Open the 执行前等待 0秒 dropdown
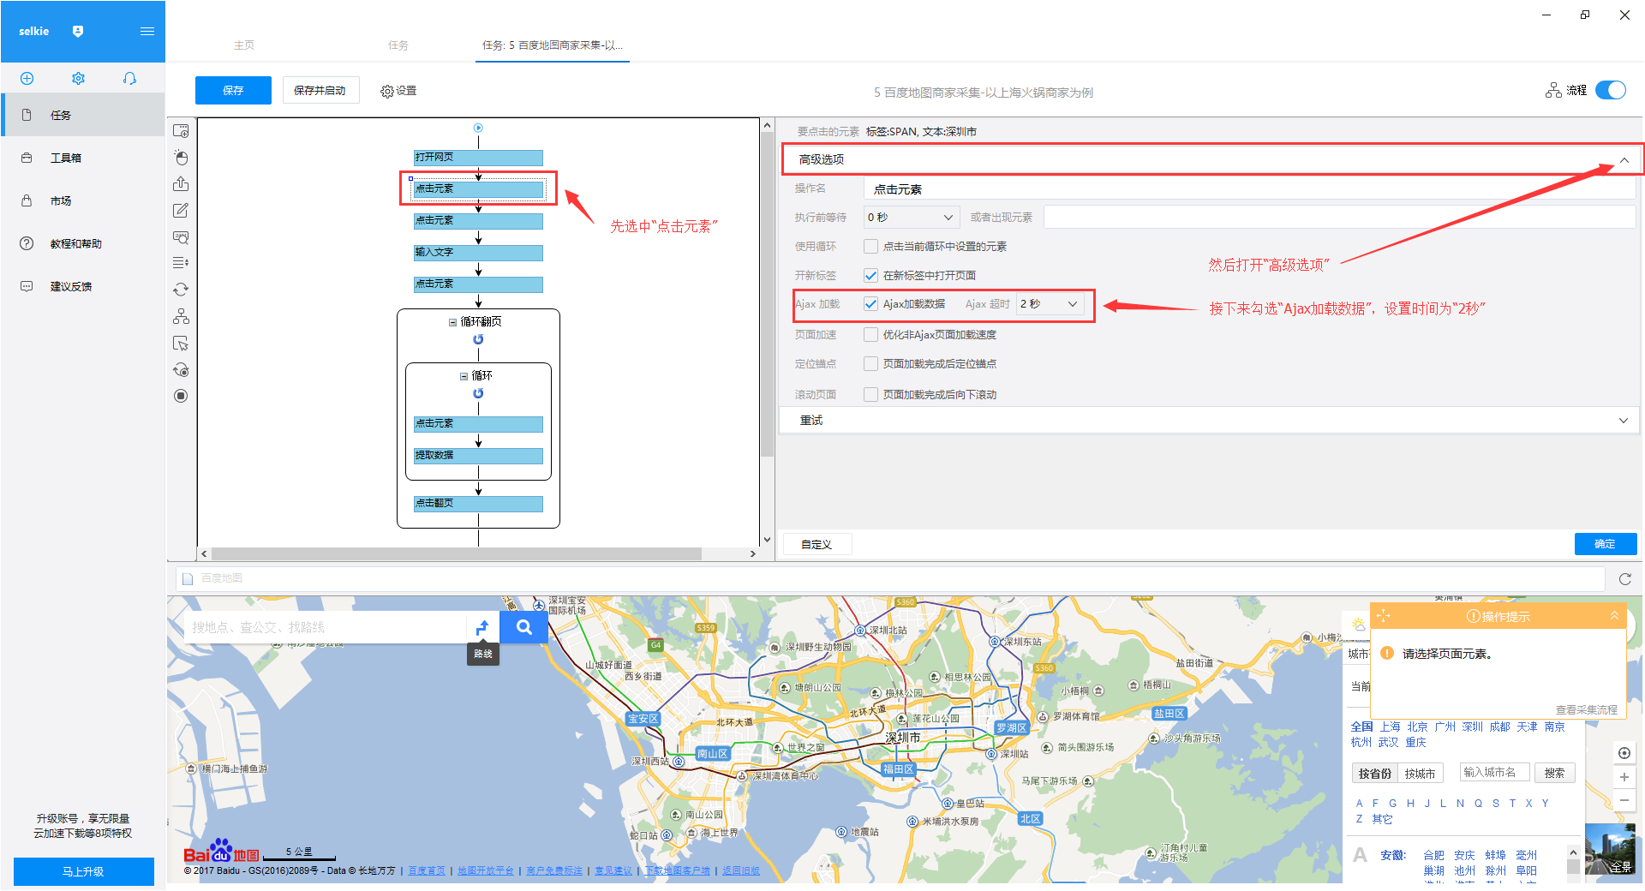 (911, 218)
